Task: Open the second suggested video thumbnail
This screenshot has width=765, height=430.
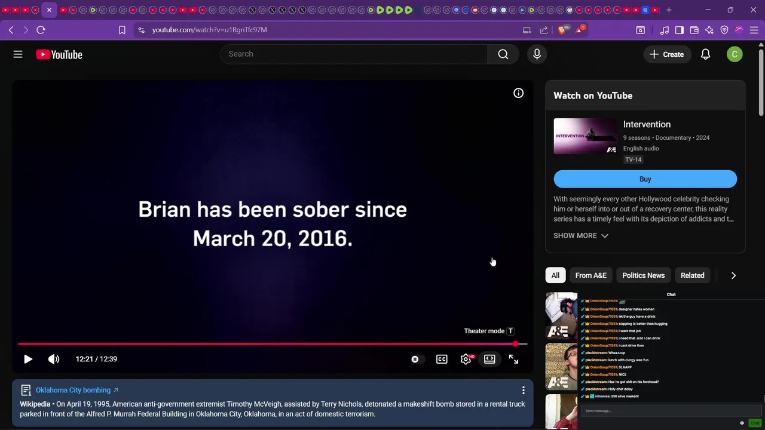Action: click(x=562, y=367)
